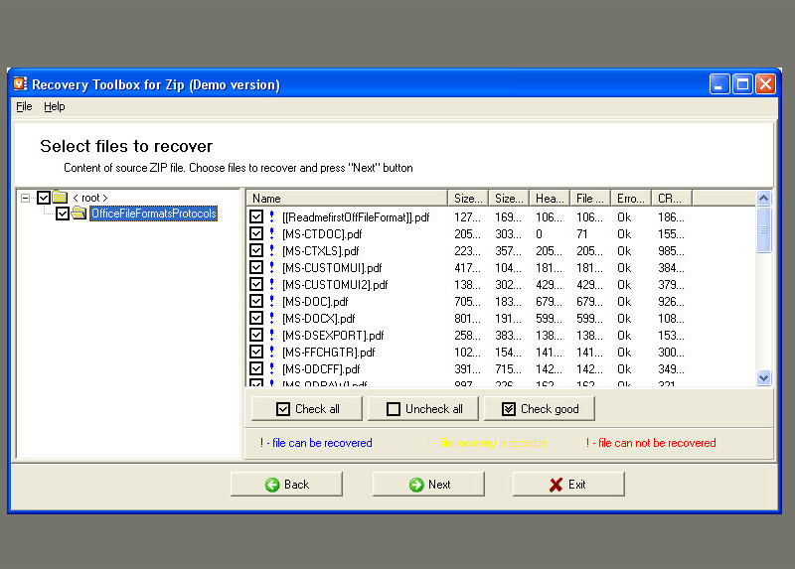Screen dimensions: 795x569
Task: Click the 'file can not be recovered' legend text
Action: [651, 443]
